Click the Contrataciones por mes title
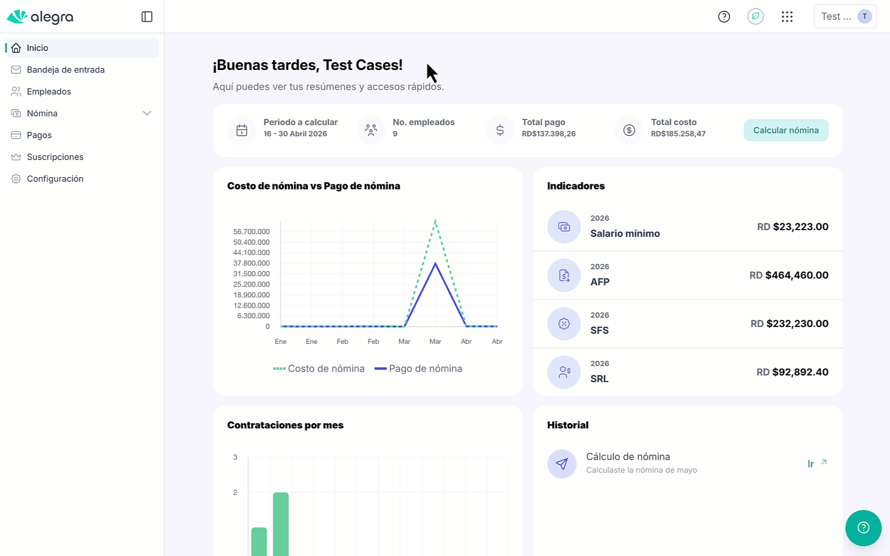 [286, 425]
